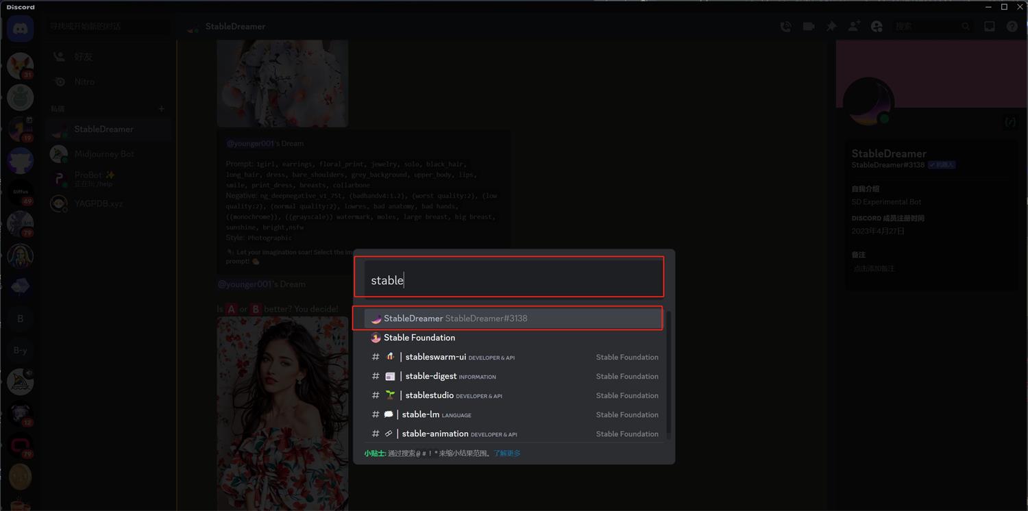Screen dimensions: 1028x511
Task: Open the Midjourney Bot direct message
Action: (108, 154)
